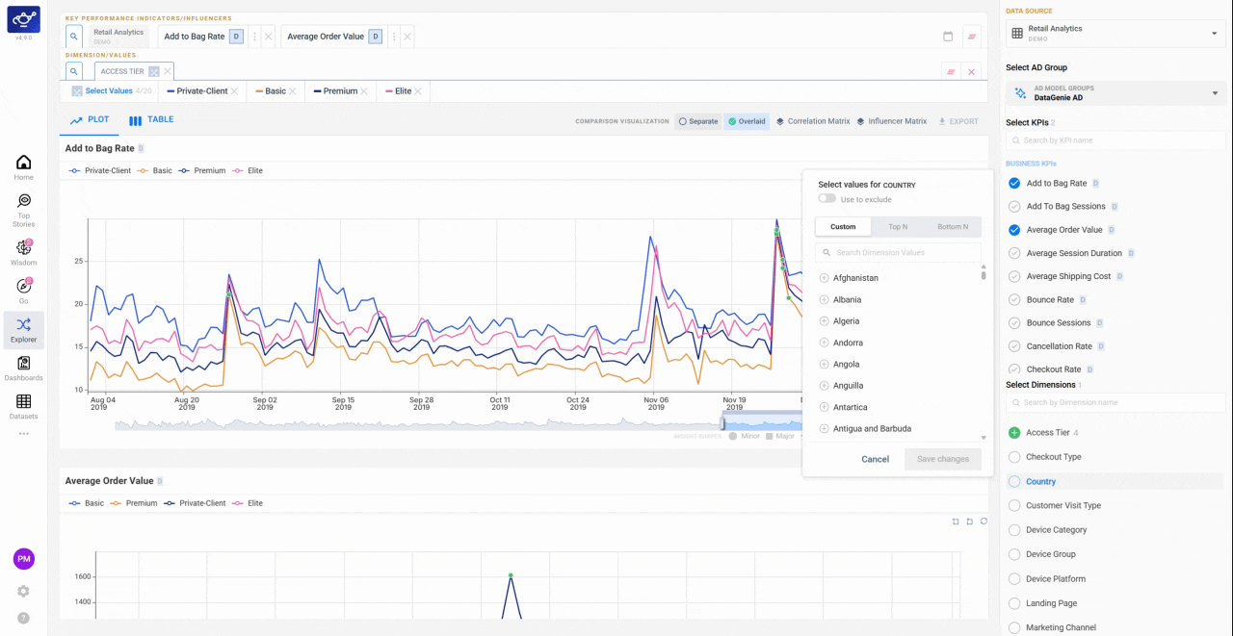Remove Add to Bag Rate KPI
The image size is (1233, 636).
pyautogui.click(x=269, y=37)
